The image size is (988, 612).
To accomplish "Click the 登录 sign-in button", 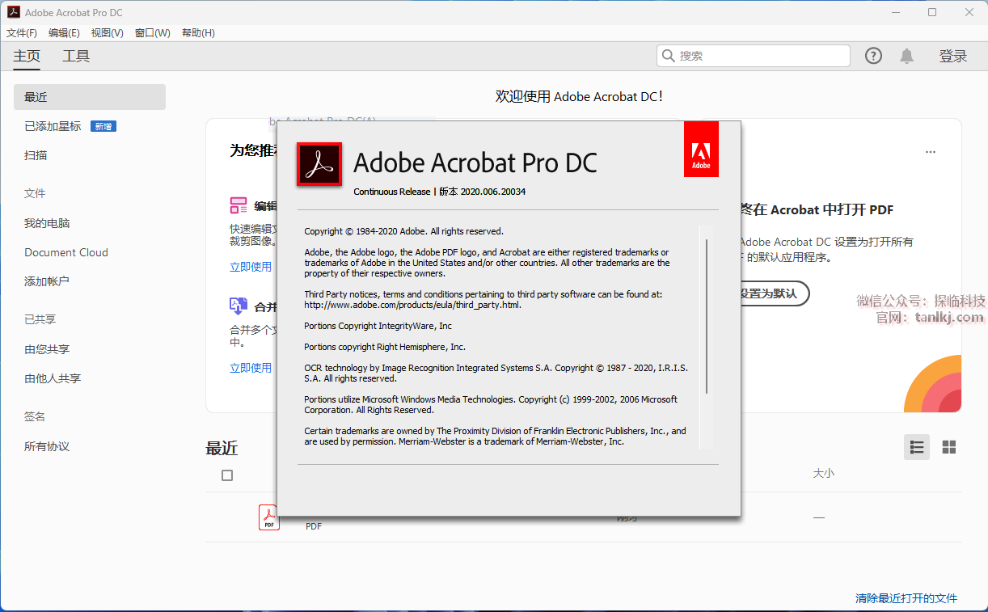I will click(x=953, y=56).
